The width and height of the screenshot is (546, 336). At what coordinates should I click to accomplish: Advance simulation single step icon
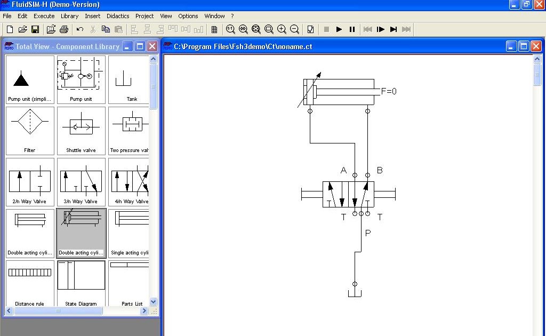pyautogui.click(x=381, y=29)
